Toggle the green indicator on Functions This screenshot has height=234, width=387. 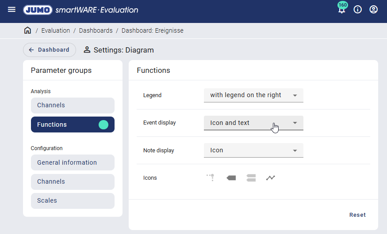[103, 125]
